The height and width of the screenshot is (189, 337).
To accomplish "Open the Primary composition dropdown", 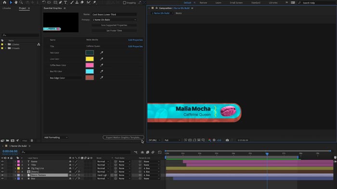I will point(114,20).
